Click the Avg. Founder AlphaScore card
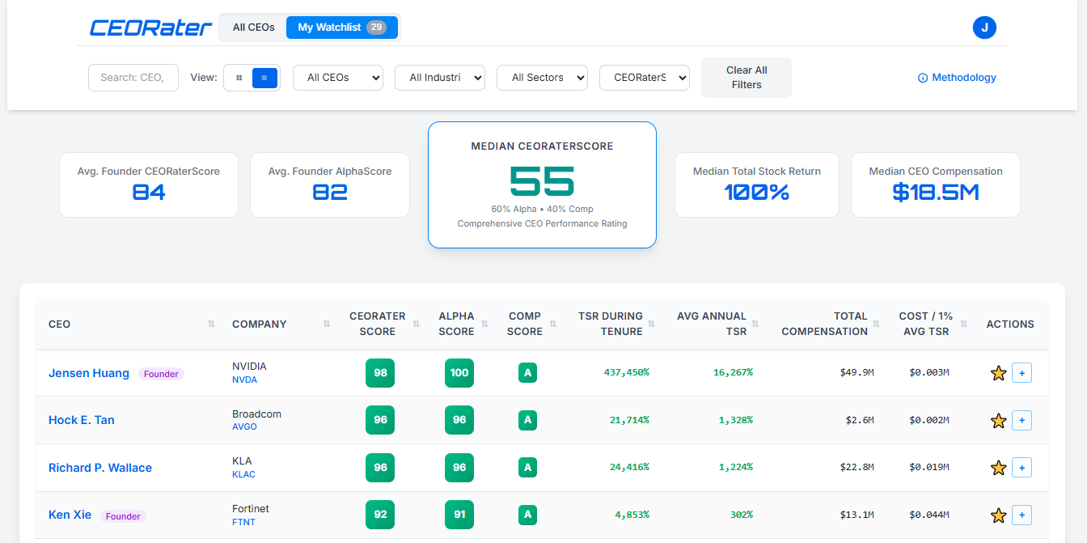This screenshot has width=1087, height=543. pyautogui.click(x=330, y=185)
